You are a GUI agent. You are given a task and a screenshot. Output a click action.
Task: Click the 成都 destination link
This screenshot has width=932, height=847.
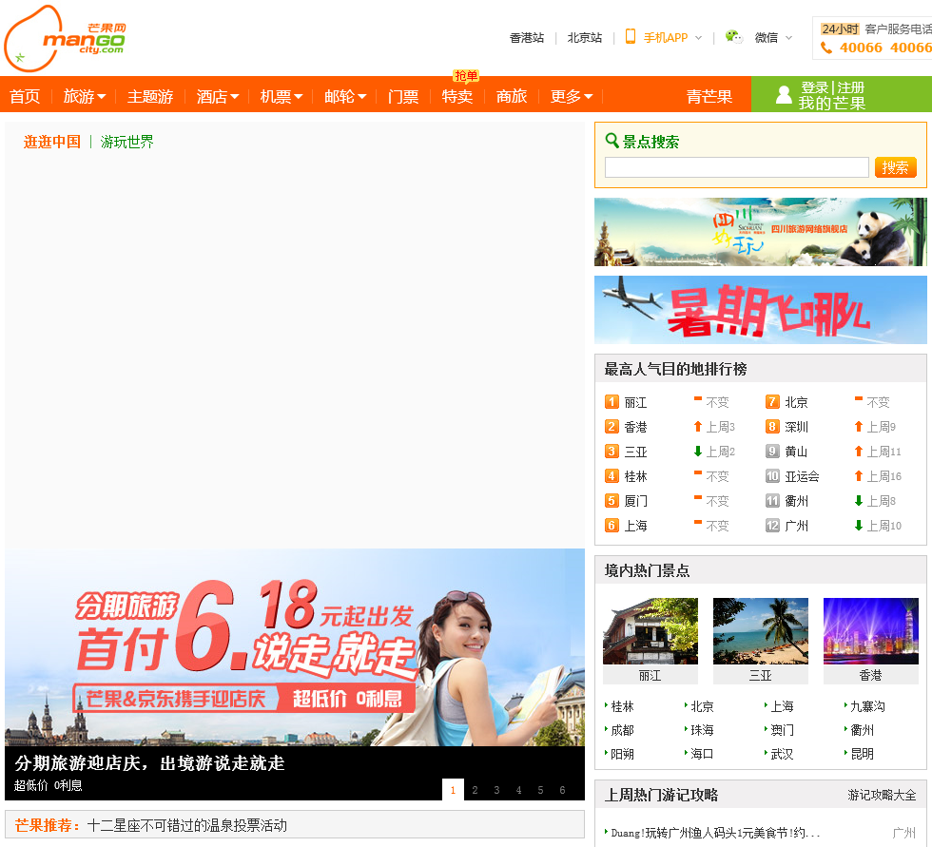[x=622, y=730]
